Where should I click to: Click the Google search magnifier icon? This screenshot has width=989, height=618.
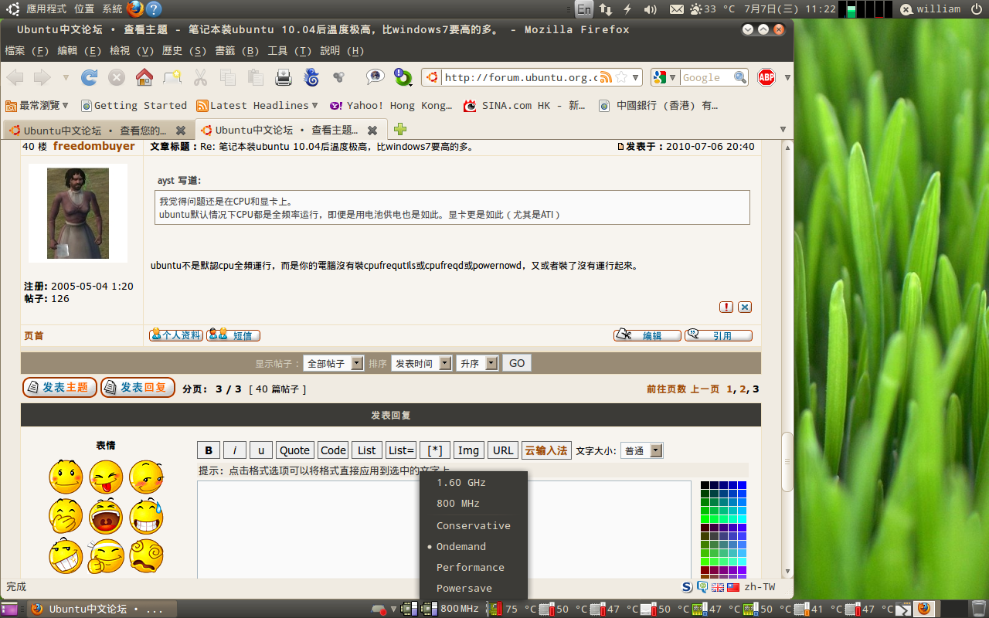(x=740, y=77)
